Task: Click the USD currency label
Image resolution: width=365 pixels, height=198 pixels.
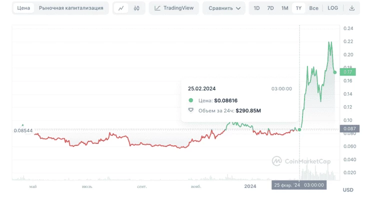Action: pyautogui.click(x=348, y=190)
